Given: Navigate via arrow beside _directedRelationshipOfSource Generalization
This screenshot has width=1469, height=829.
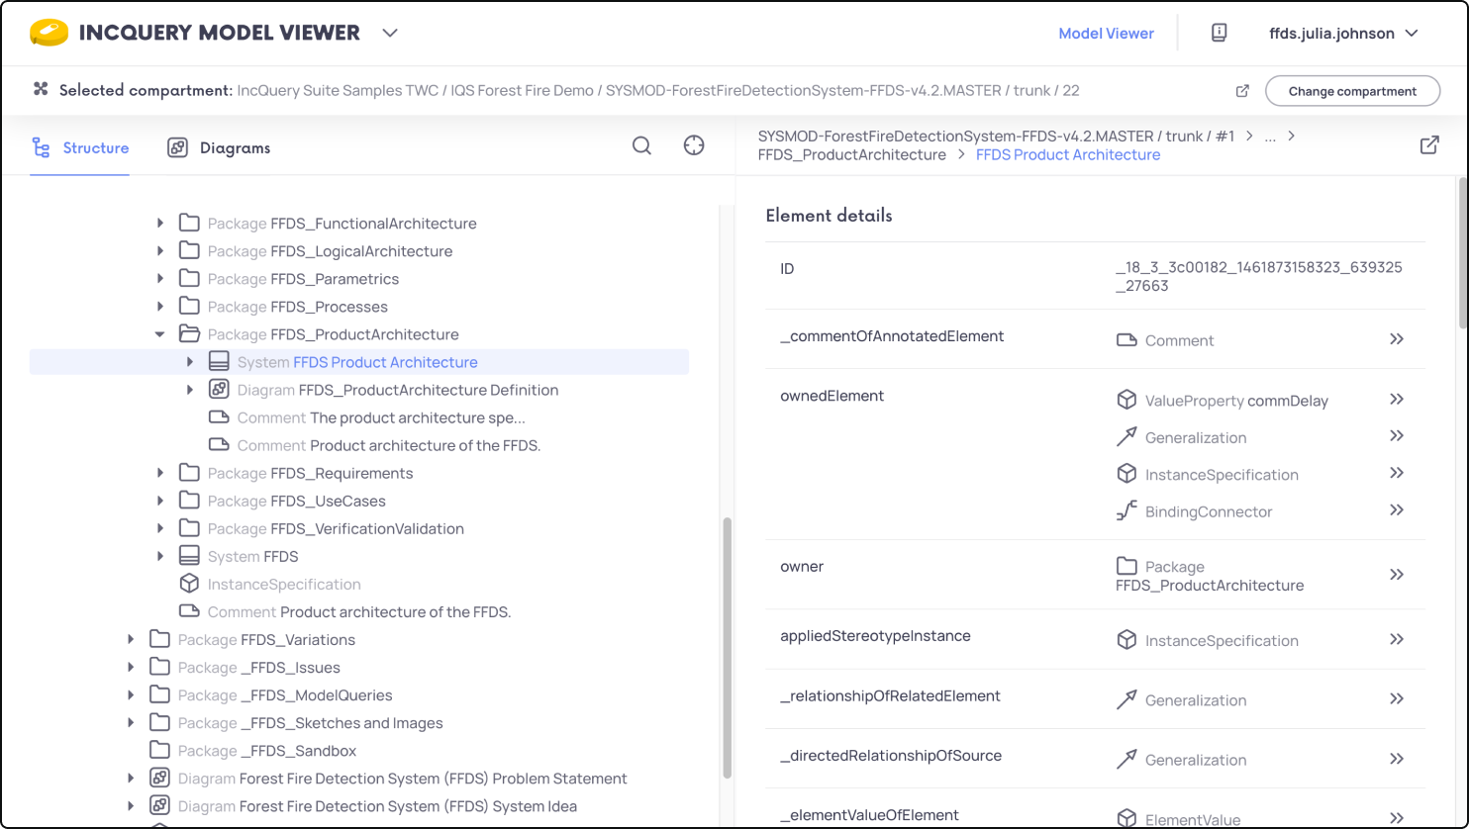Looking at the screenshot, I should tap(1397, 759).
